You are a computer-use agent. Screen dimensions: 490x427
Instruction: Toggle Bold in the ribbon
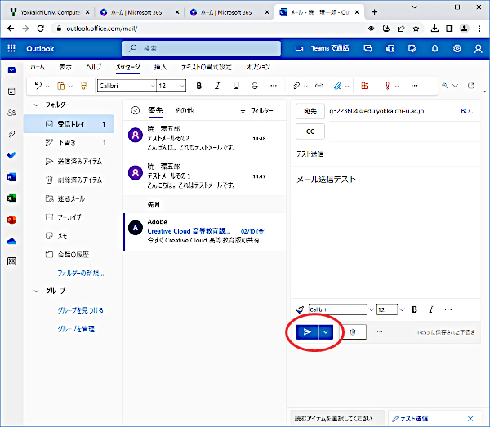pyautogui.click(x=199, y=86)
